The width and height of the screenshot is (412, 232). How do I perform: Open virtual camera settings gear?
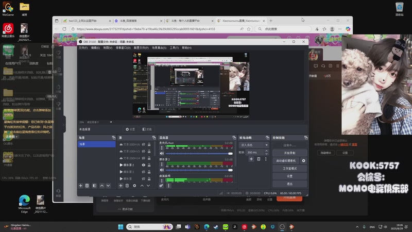point(303,161)
